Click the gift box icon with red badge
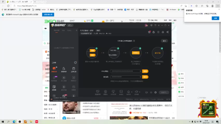The width and height of the screenshot is (221, 124). click(149, 32)
